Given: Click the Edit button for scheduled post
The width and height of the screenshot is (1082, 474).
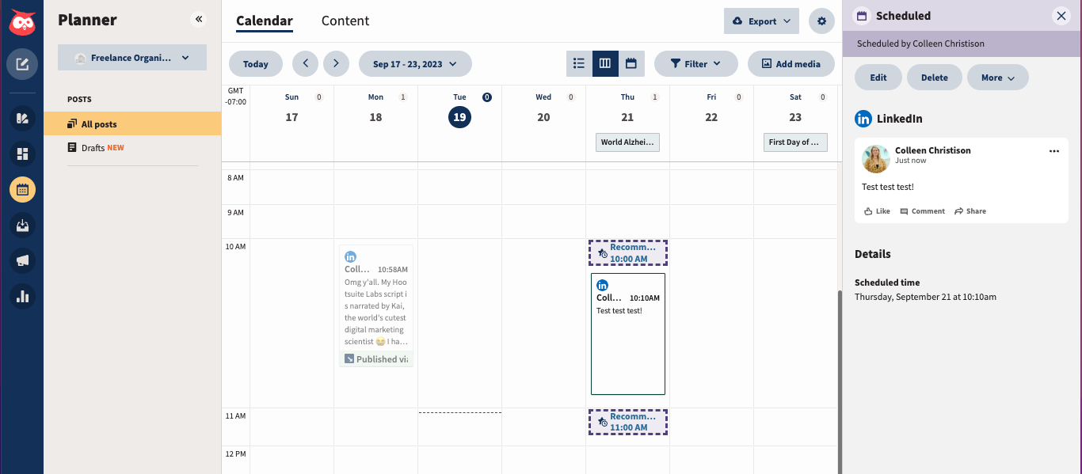Looking at the screenshot, I should pyautogui.click(x=878, y=78).
